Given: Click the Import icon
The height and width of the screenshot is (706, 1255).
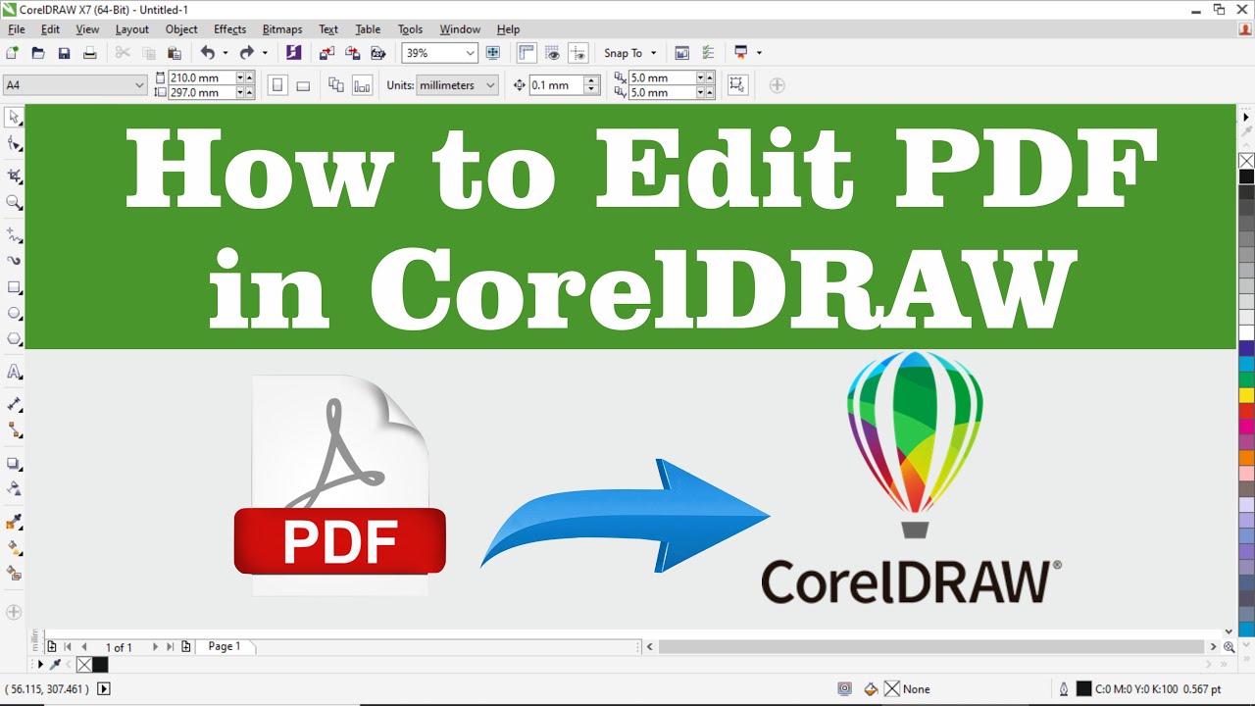Looking at the screenshot, I should coord(326,53).
